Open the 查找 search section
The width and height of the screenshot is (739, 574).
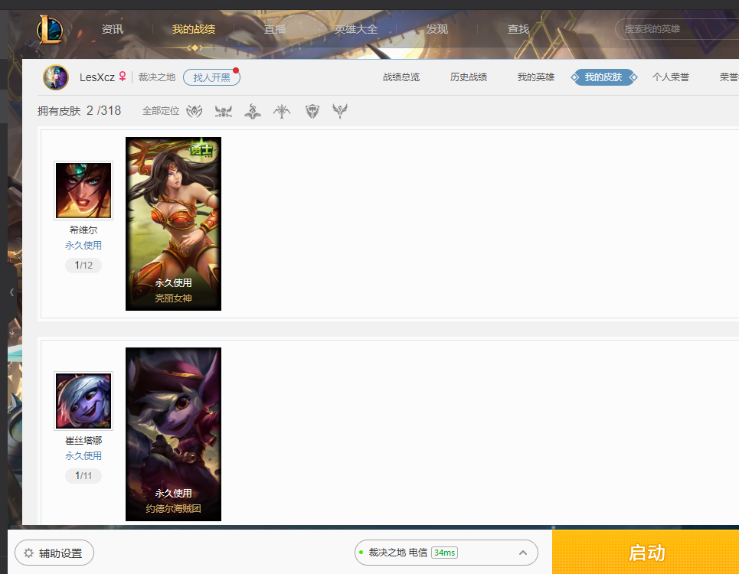(x=518, y=29)
